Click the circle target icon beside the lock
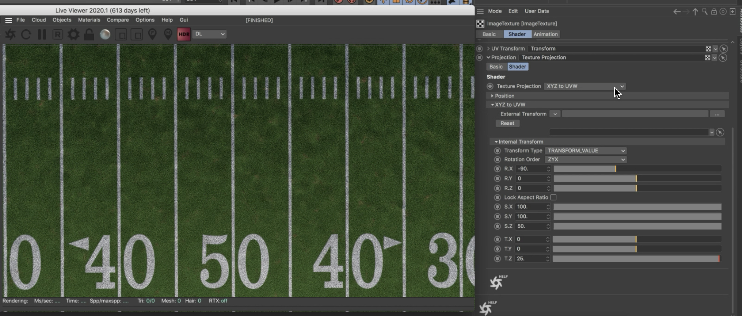Screen dimensions: 742x316 tap(723, 12)
